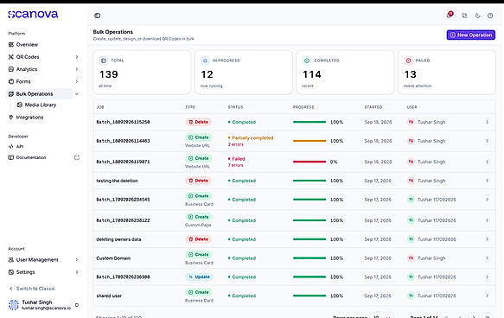Open the help icon in the top bar
This screenshot has width=504, height=318.
(490, 16)
